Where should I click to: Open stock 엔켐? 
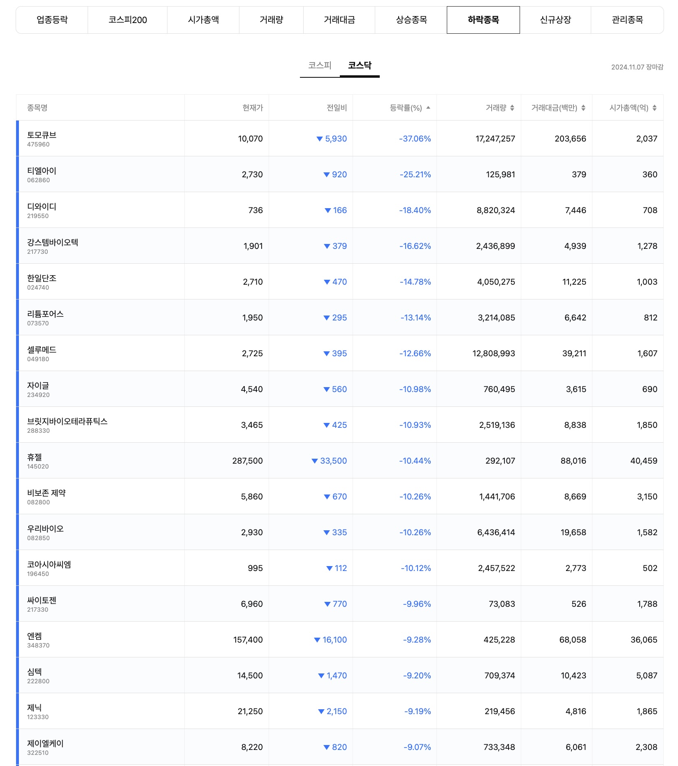click(35, 636)
